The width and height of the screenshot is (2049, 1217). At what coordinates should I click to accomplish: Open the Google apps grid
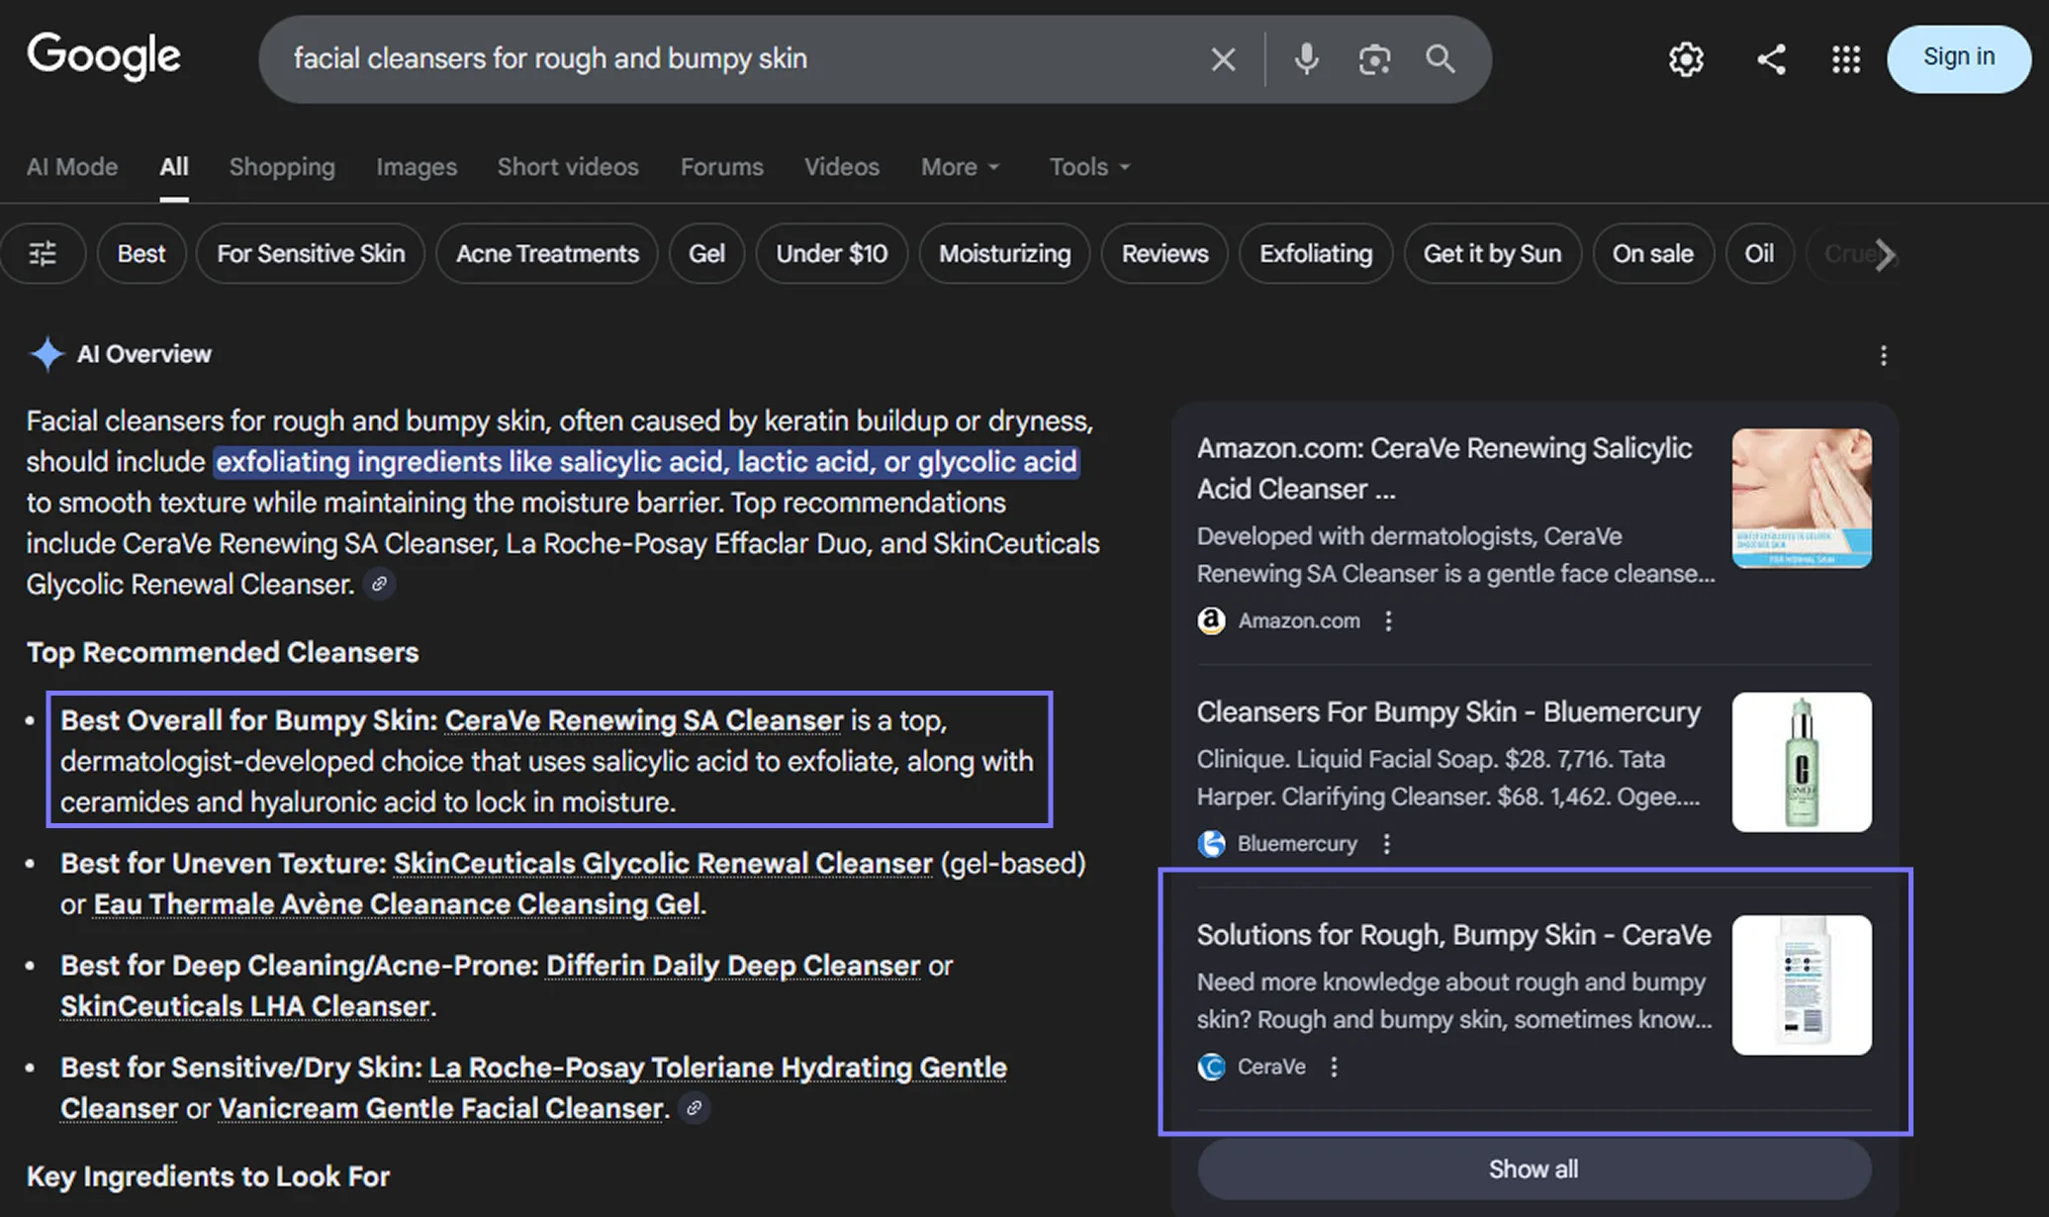coord(1845,59)
